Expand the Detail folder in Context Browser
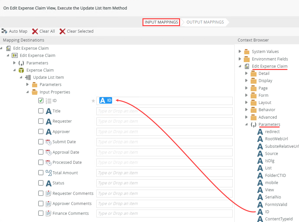The height and width of the screenshot is (222, 299). click(x=246, y=74)
